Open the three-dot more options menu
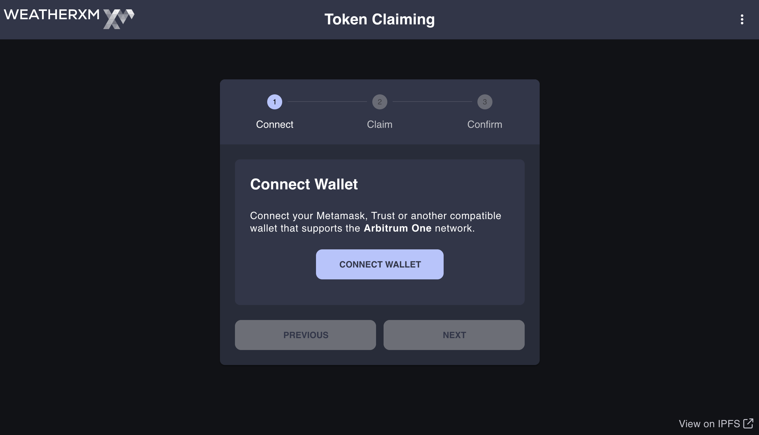This screenshot has height=435, width=759. [742, 19]
